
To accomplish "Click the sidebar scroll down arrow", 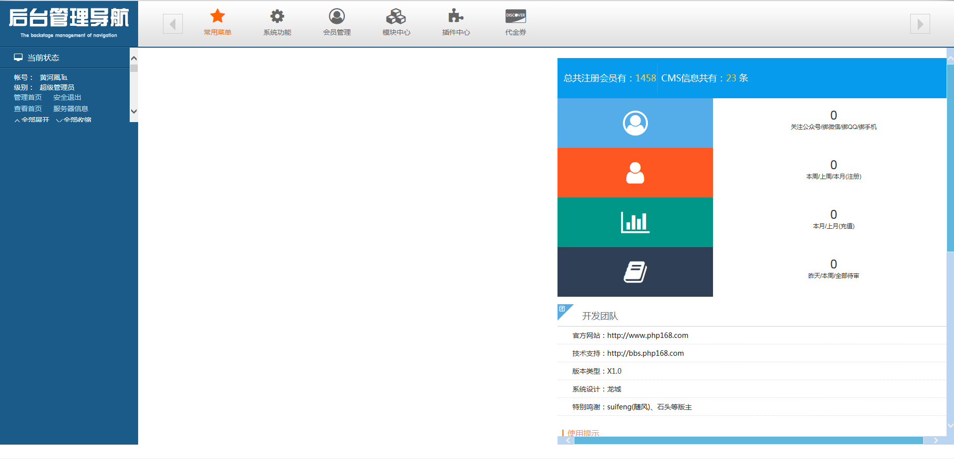I will pyautogui.click(x=134, y=111).
